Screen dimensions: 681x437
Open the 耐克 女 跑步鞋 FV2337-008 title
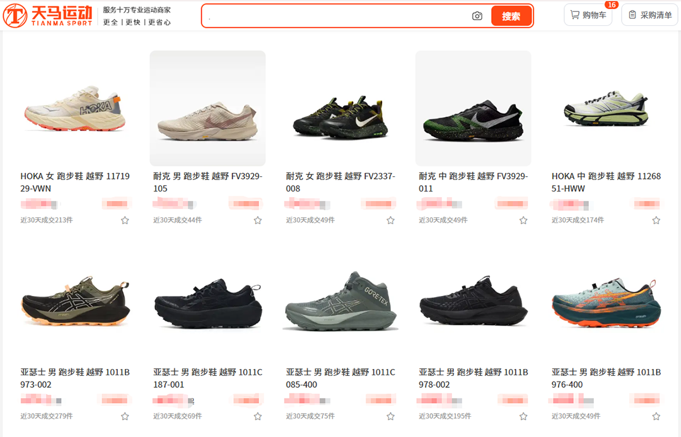(x=340, y=182)
